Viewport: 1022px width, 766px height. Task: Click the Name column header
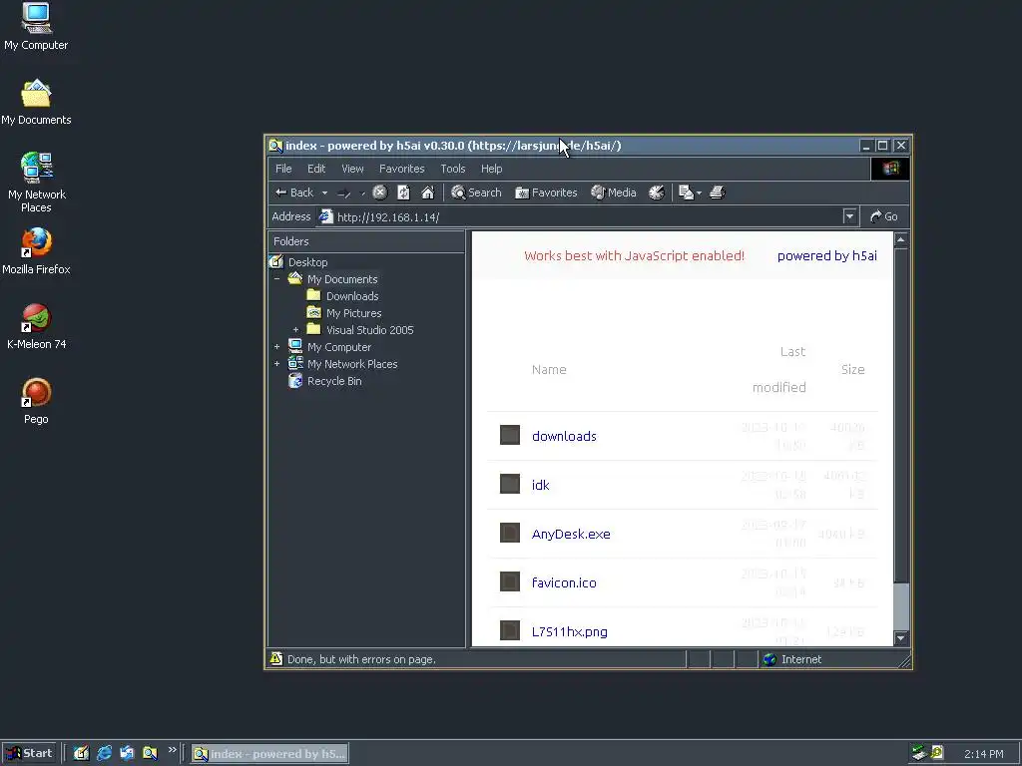(549, 369)
